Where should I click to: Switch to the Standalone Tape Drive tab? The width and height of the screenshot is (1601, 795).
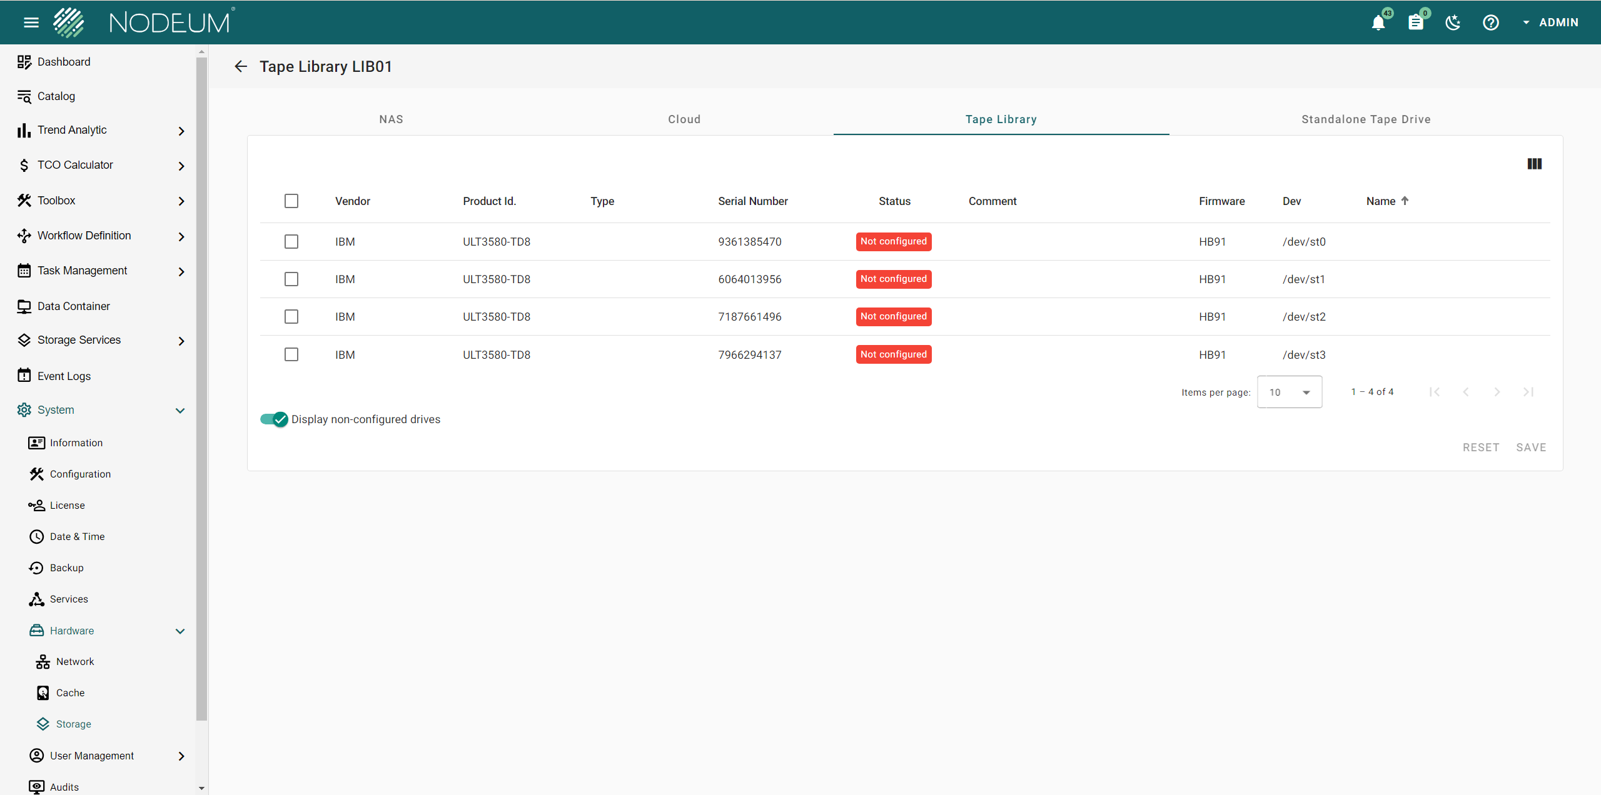[1366, 119]
